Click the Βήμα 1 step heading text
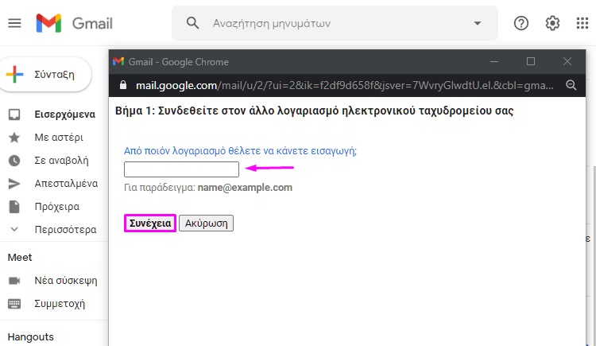 315,111
